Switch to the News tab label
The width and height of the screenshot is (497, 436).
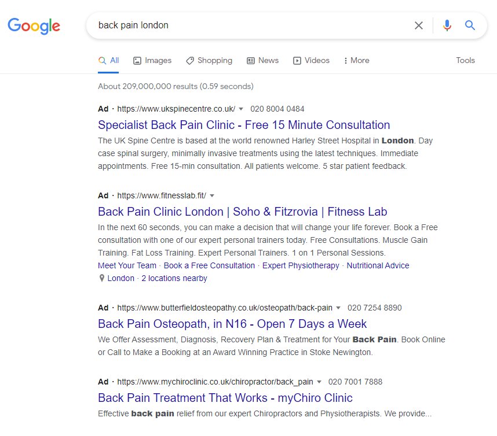coord(268,60)
